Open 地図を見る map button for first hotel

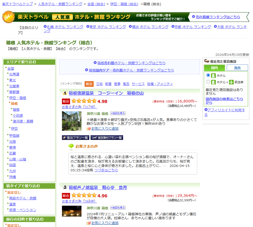(x=118, y=113)
